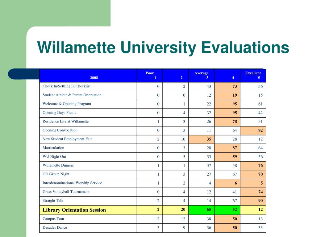Click the Poor 1 column header
The height and width of the screenshot is (237, 316).
coord(150,76)
